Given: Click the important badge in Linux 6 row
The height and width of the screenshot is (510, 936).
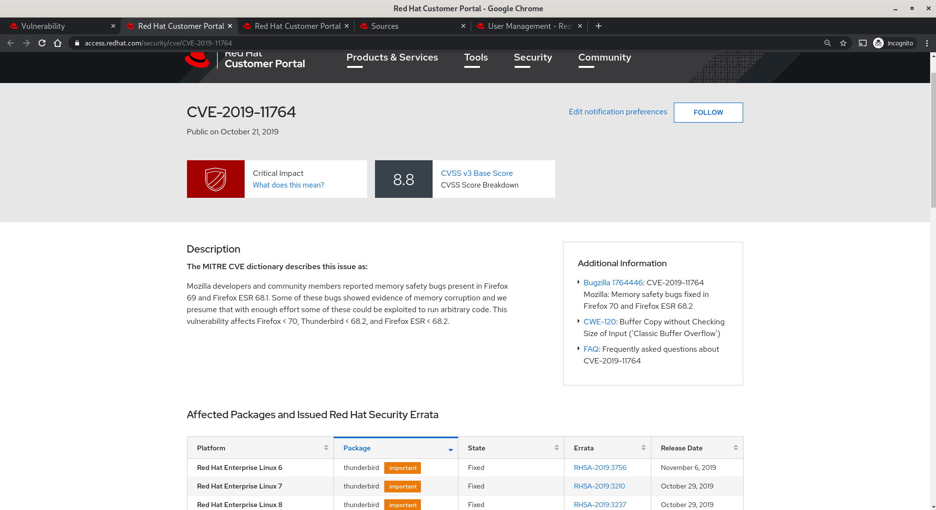Looking at the screenshot, I should pyautogui.click(x=402, y=468).
